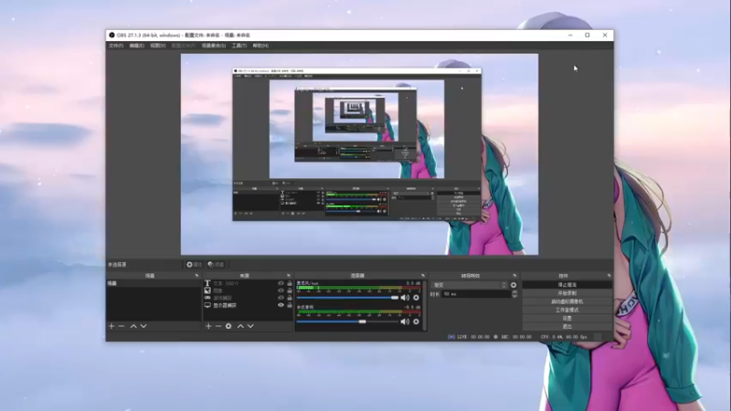Screen dimensions: 731x411
Task: Click the 时长 duration input field
Action: (x=476, y=294)
